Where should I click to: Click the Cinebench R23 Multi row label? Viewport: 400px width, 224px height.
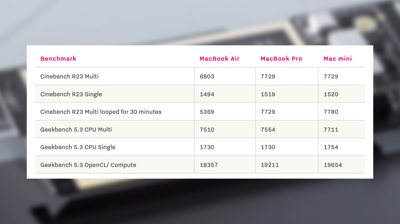pyautogui.click(x=69, y=76)
